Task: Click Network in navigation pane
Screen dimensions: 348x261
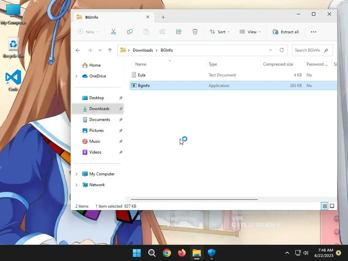Action: pos(97,185)
